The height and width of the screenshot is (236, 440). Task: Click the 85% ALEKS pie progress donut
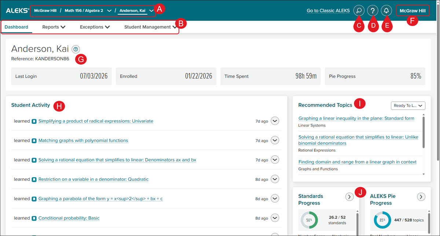382,220
